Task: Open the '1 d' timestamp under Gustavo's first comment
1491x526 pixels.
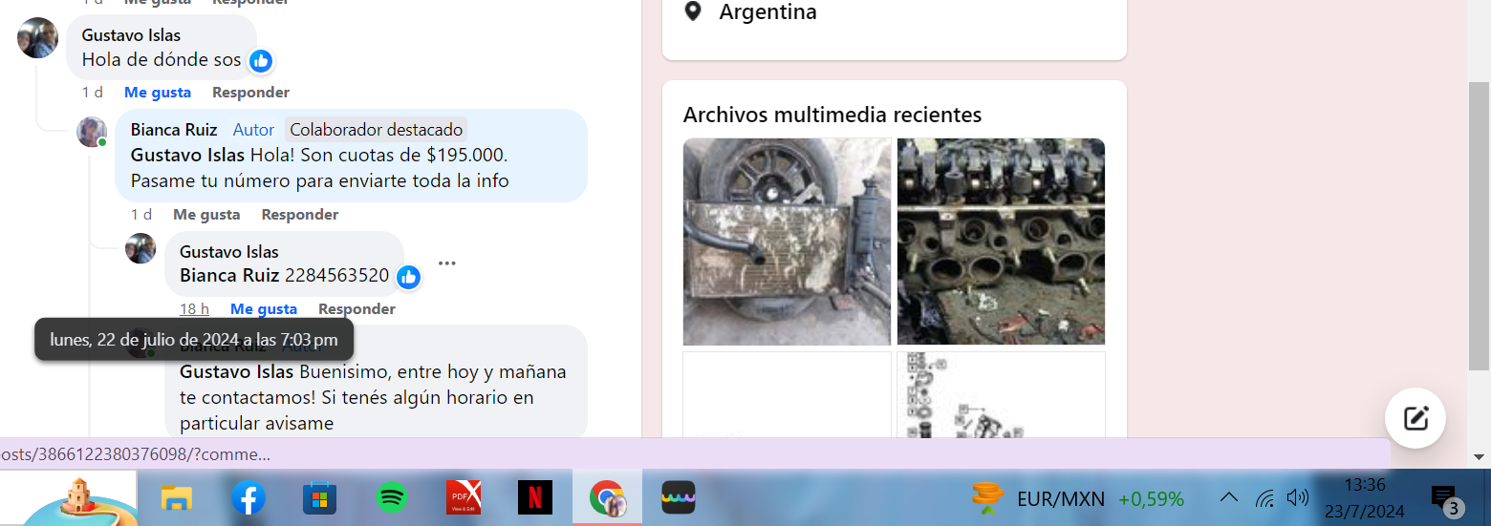Action: 93,93
